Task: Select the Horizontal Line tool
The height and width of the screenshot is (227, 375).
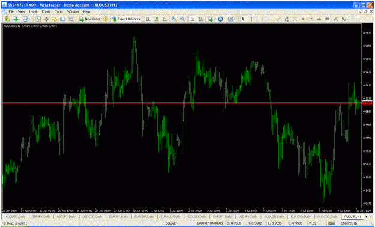Action: point(270,19)
